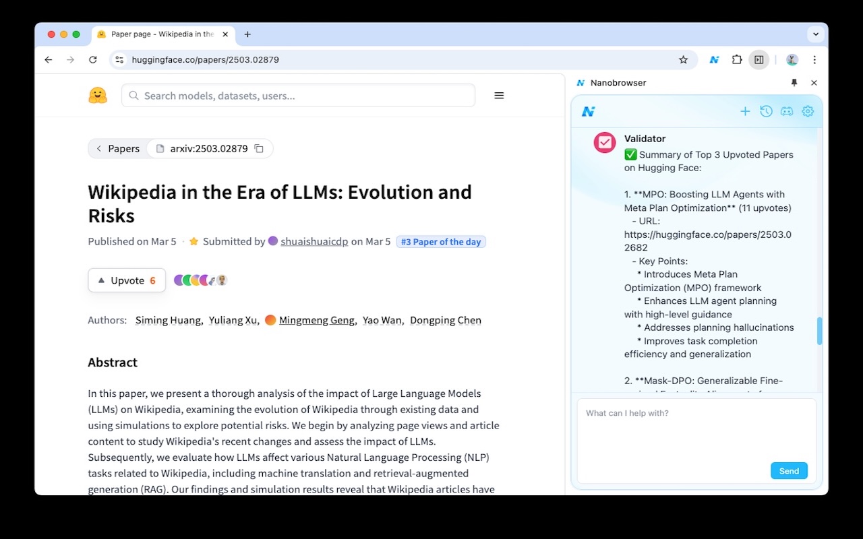View site information icon in address bar
The image size is (863, 539).
pyautogui.click(x=119, y=60)
